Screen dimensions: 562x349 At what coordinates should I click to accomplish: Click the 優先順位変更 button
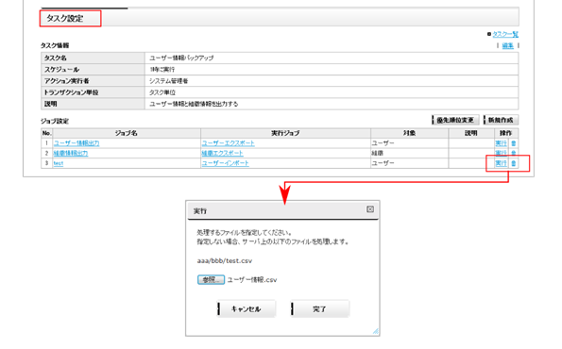pyautogui.click(x=455, y=120)
